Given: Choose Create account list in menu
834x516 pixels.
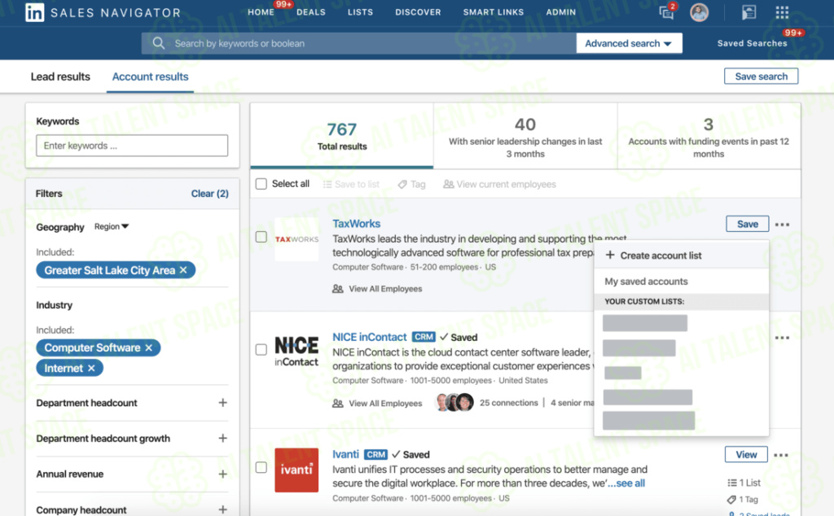Looking at the screenshot, I should point(682,255).
